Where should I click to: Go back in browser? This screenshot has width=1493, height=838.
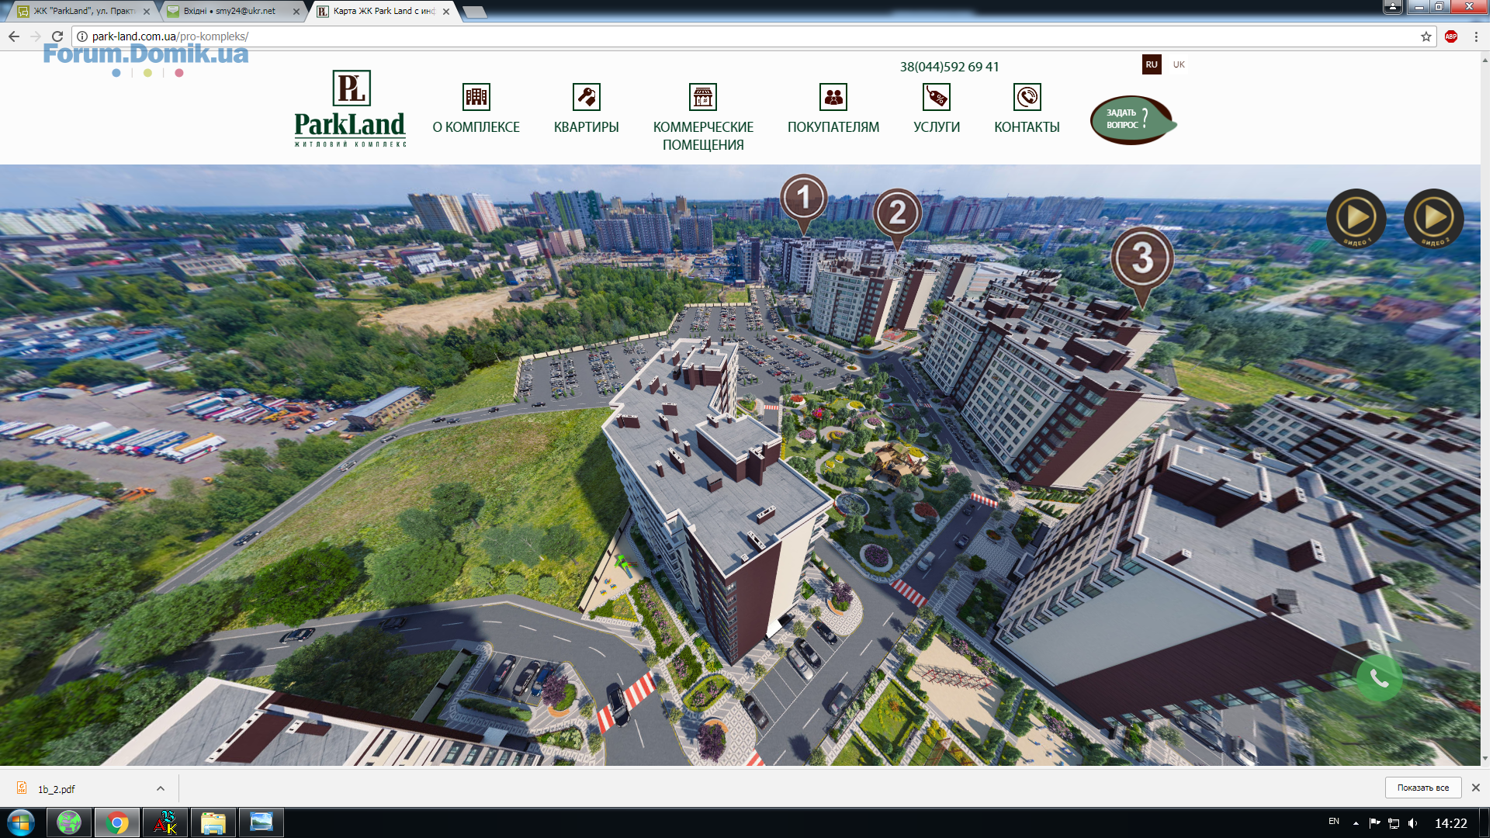tap(14, 36)
